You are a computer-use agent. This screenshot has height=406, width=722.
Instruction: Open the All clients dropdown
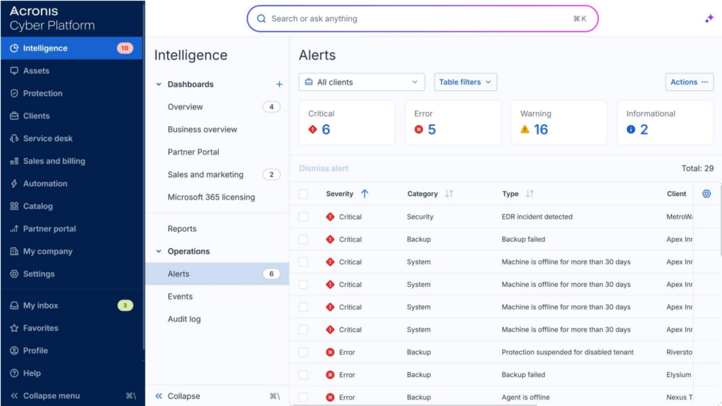[x=362, y=82]
